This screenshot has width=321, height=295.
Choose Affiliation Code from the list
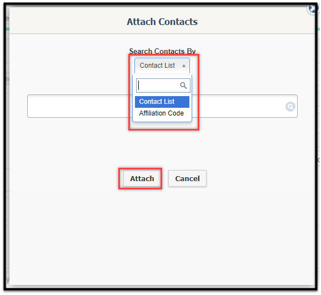click(162, 113)
